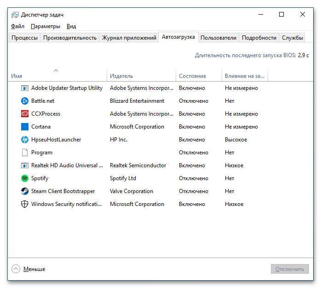
Task: Click the blue Cortana icon
Action: [x=25, y=127]
